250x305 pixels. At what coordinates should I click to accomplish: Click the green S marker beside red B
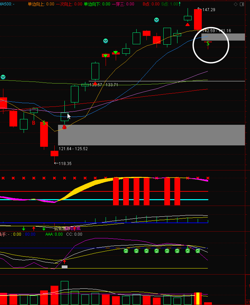pos(44,123)
